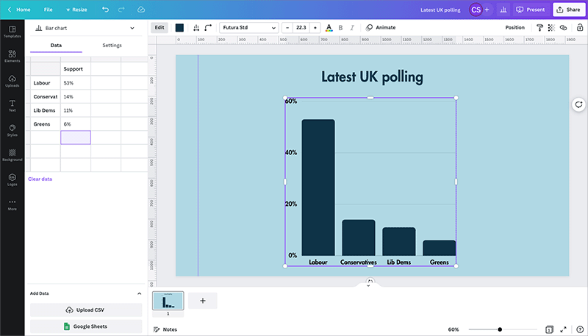588x336 pixels.
Task: Select the page 1 thumbnail
Action: pos(168,301)
